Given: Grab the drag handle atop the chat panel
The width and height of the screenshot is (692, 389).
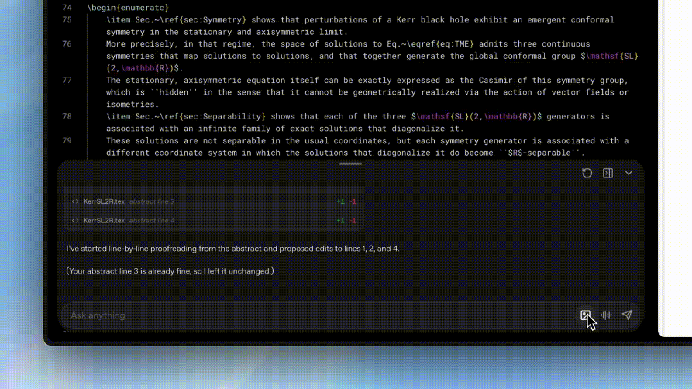Looking at the screenshot, I should 350,164.
